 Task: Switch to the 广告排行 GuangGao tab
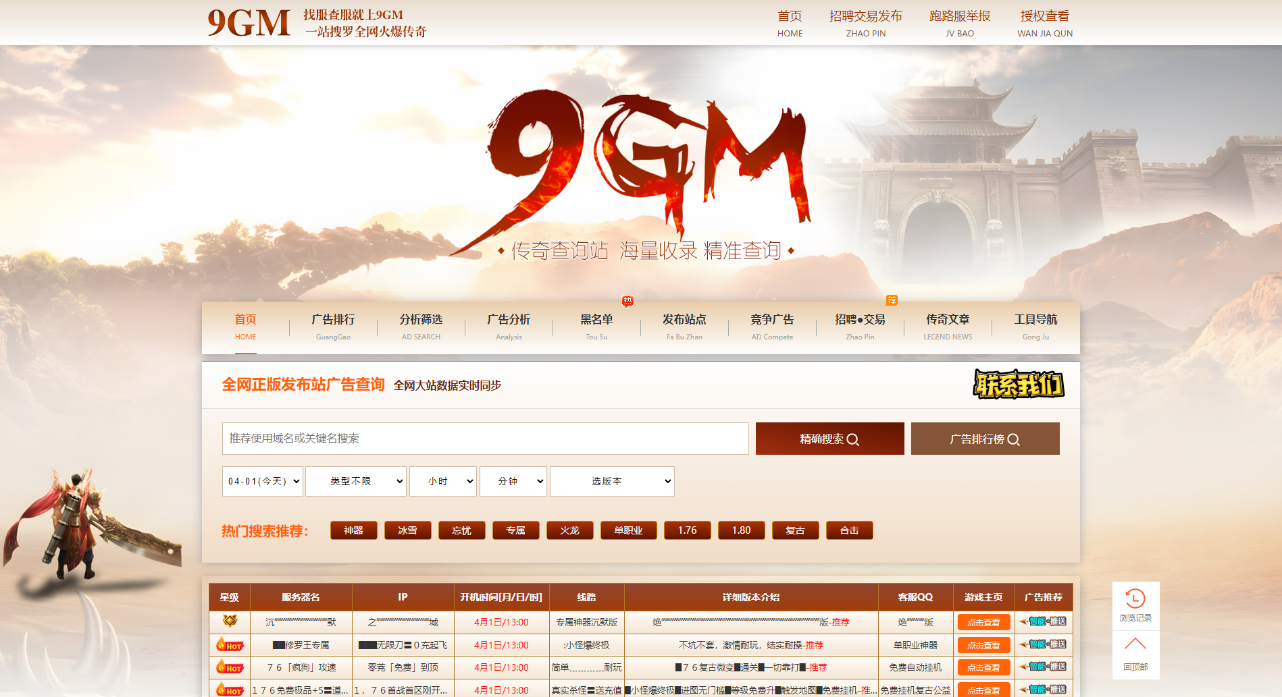coord(333,327)
